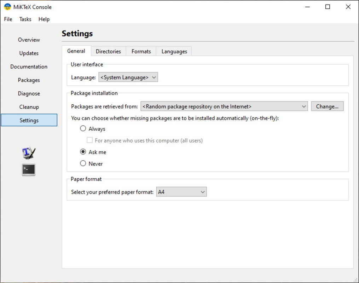Minimize the MiKTeX Console window
359x283 pixels.
pos(307,7)
